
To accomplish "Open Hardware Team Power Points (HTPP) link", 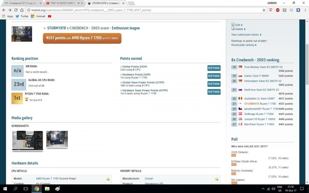I will tap(145, 91).
